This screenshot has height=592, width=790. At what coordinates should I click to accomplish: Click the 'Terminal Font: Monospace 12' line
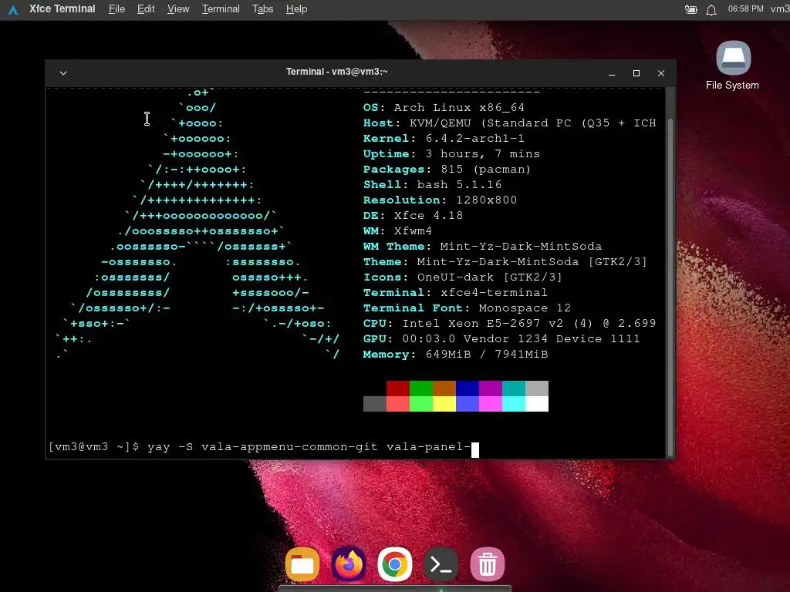click(x=467, y=308)
